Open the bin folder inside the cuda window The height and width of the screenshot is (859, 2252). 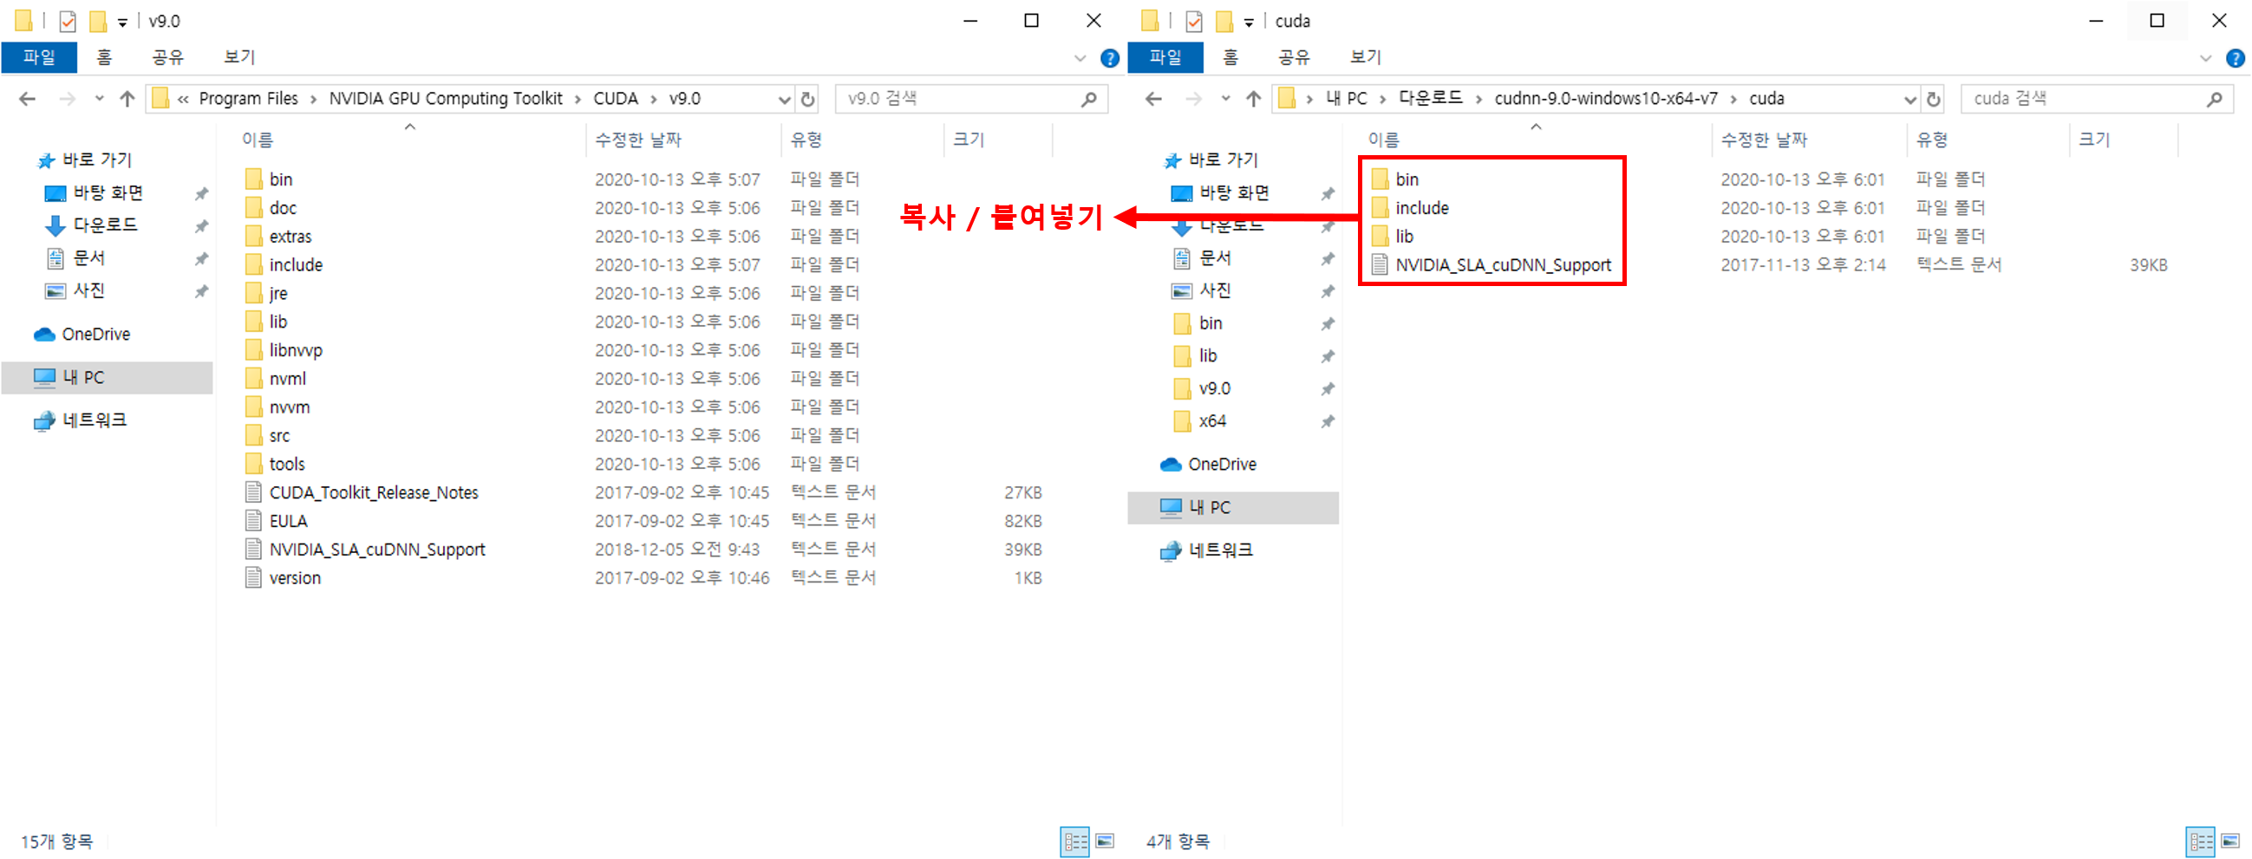1407,179
